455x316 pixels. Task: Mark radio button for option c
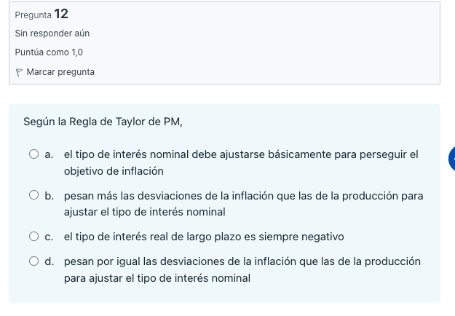(34, 237)
